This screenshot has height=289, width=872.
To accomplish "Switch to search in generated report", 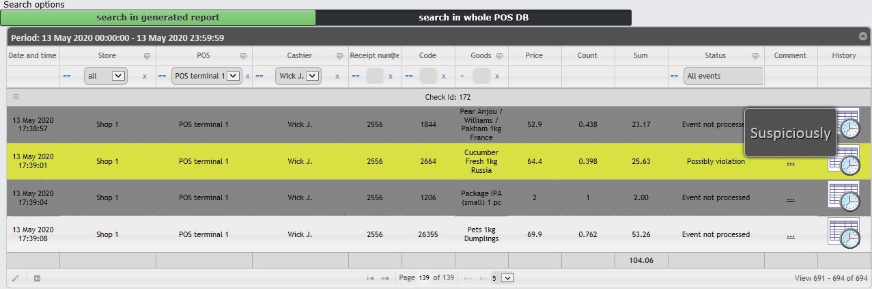I will tap(158, 18).
